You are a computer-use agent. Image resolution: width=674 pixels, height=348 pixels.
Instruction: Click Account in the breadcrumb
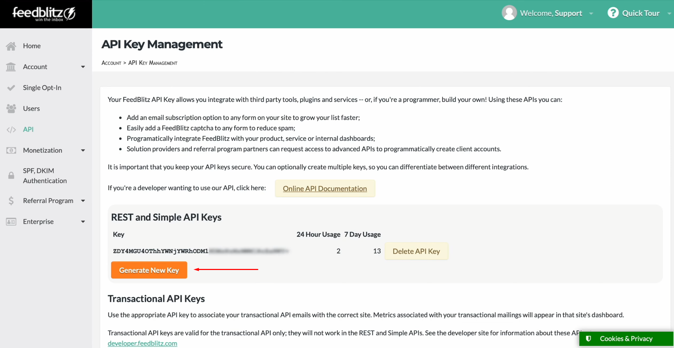[x=111, y=63]
